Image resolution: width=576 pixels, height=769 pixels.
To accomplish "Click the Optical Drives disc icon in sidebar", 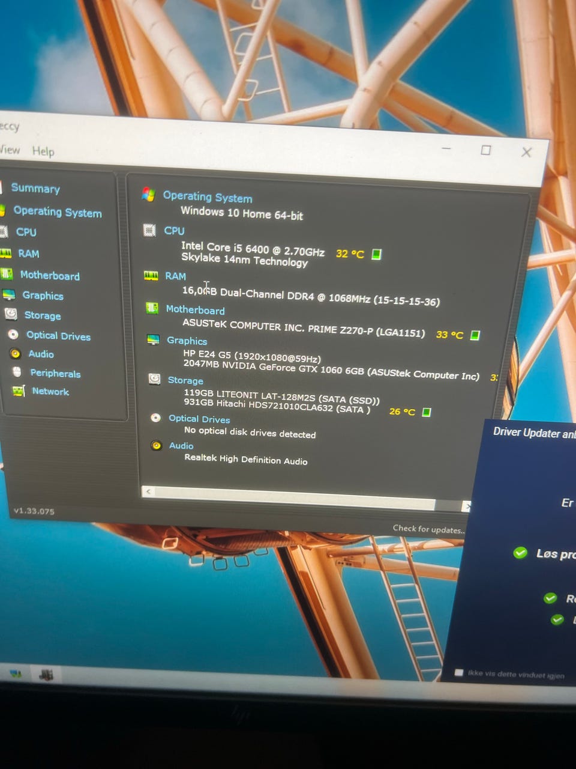I will [13, 334].
